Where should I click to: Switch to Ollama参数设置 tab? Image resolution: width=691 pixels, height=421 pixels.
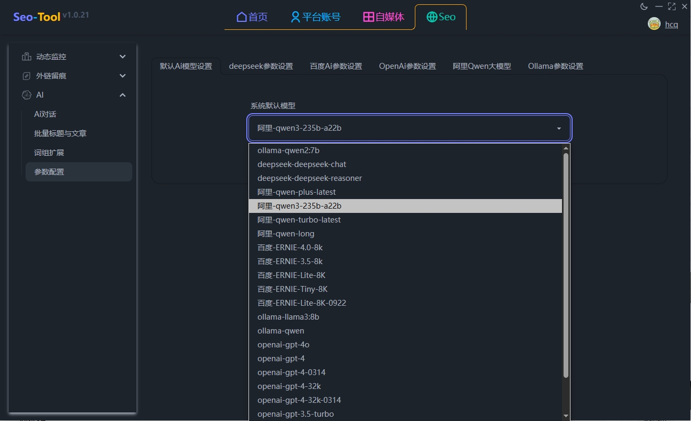pyautogui.click(x=556, y=66)
